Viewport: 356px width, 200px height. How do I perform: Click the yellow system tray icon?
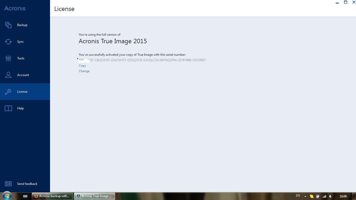311,196
